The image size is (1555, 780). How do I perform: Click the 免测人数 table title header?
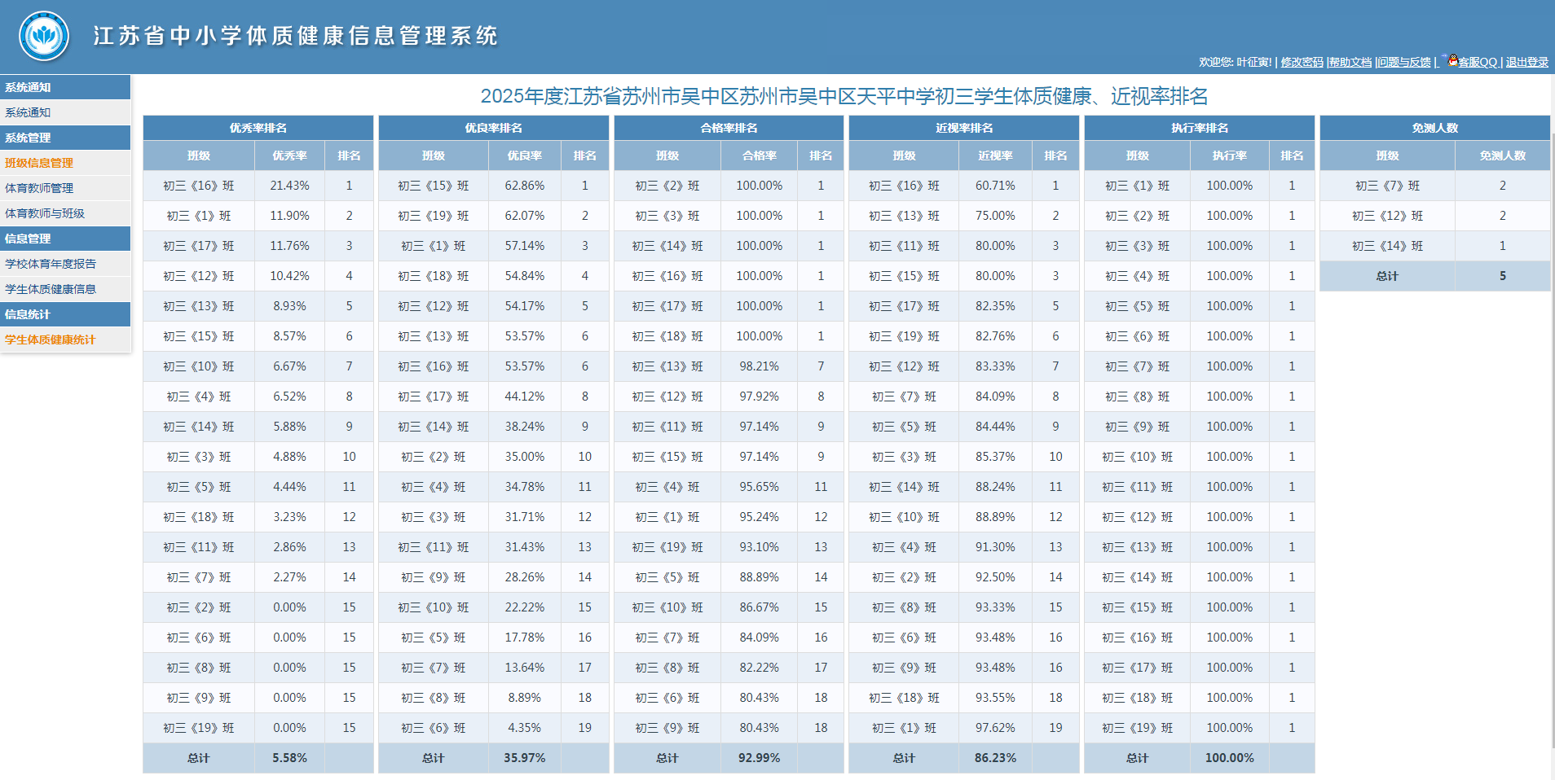pos(1434,128)
